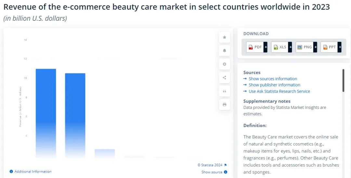Click the quotation mark citation icon

click(224, 91)
